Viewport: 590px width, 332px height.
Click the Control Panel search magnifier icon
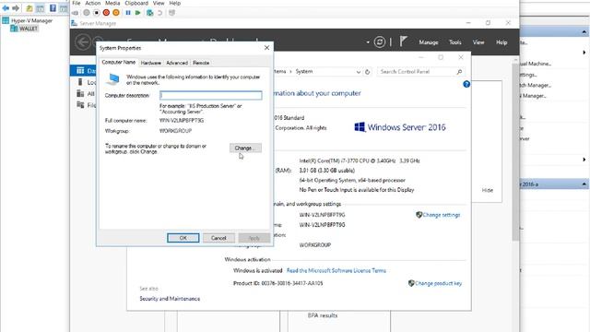(x=459, y=72)
